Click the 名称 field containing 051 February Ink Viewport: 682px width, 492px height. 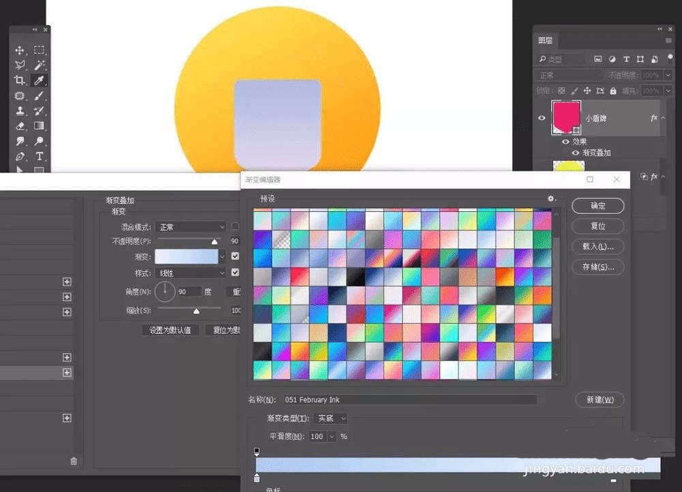coord(410,399)
